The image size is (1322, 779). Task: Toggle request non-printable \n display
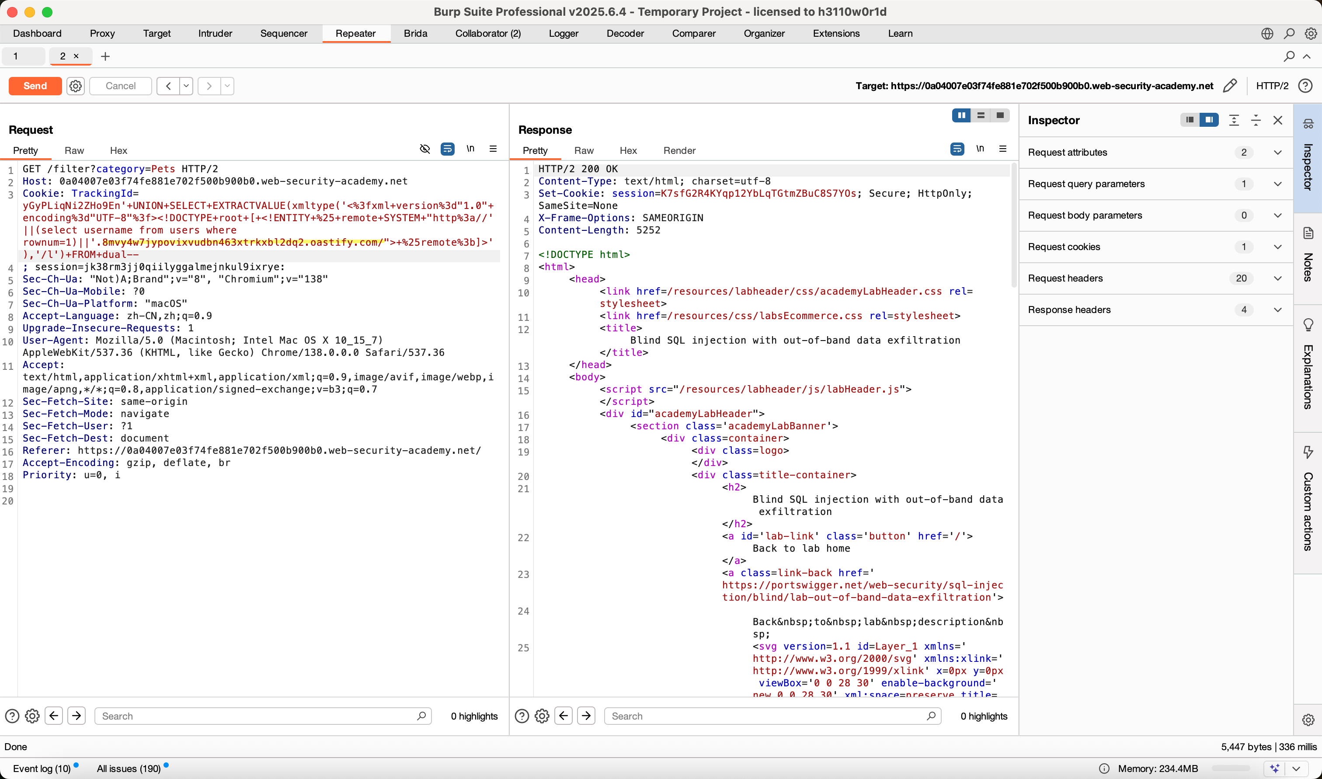(x=470, y=149)
